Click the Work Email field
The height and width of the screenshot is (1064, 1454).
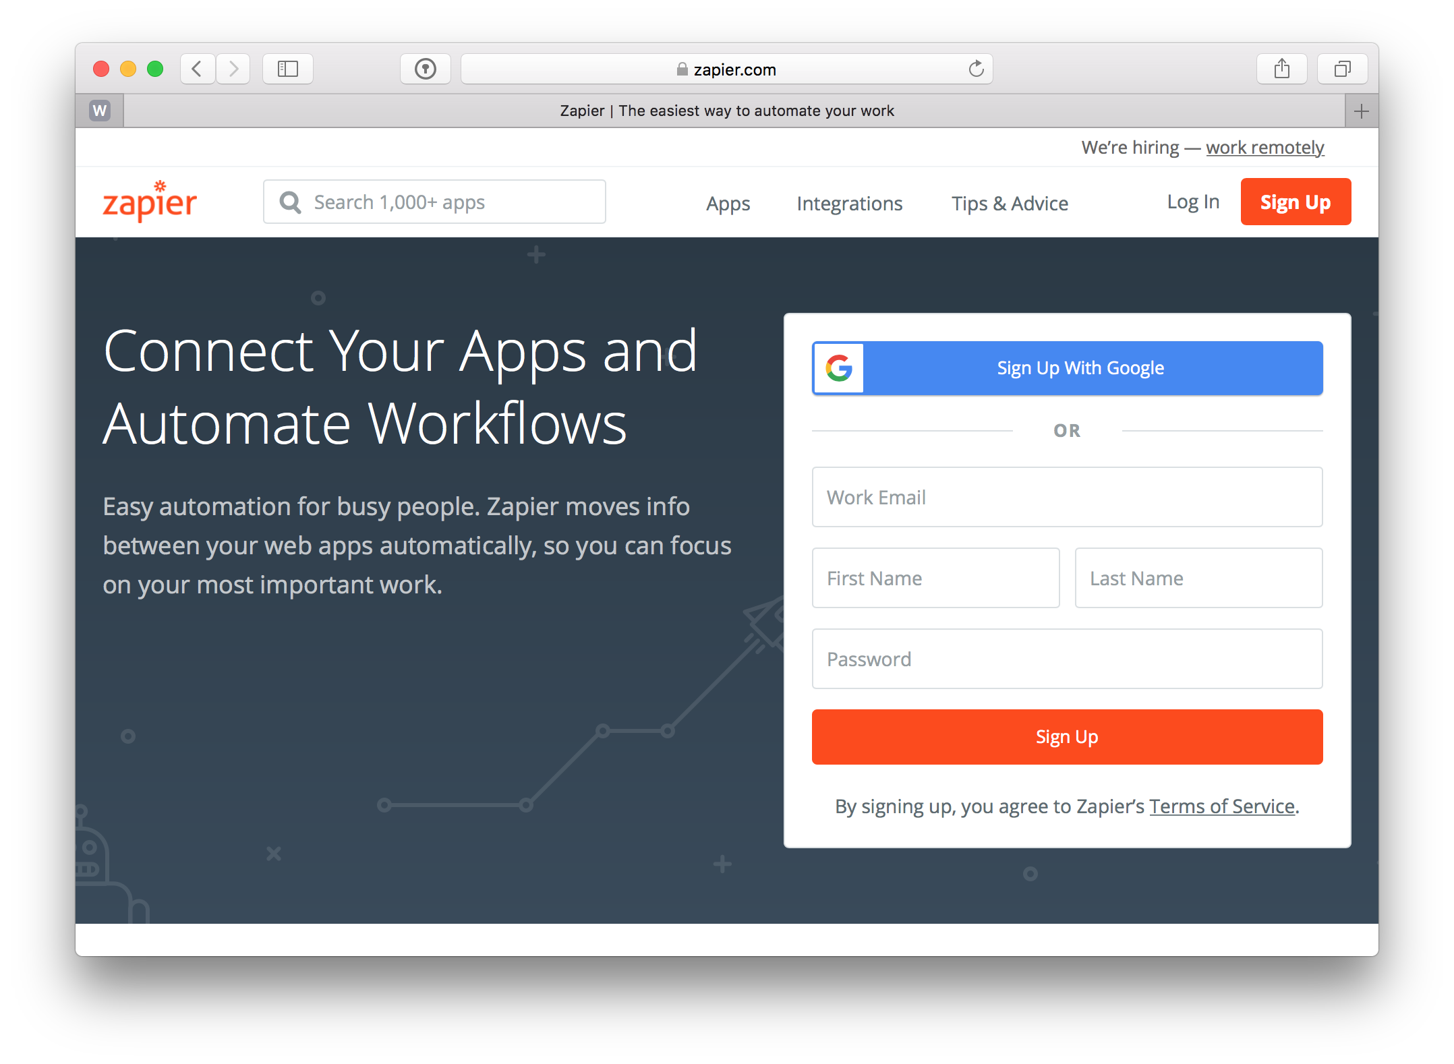[1068, 497]
